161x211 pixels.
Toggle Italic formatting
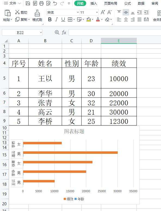(x=57, y=20)
